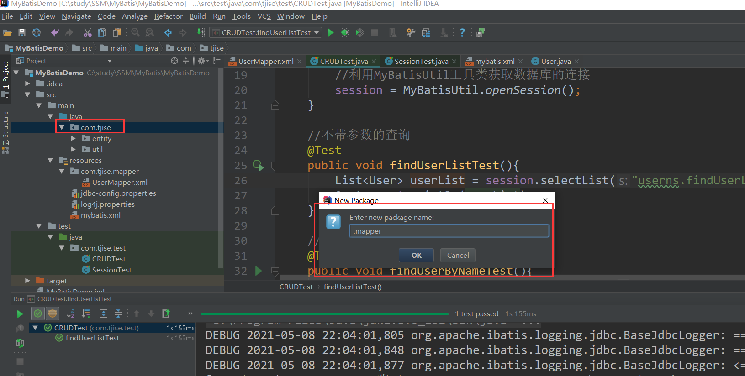Click the Undo arrow icon
Screen dimensions: 745x376
[55, 32]
